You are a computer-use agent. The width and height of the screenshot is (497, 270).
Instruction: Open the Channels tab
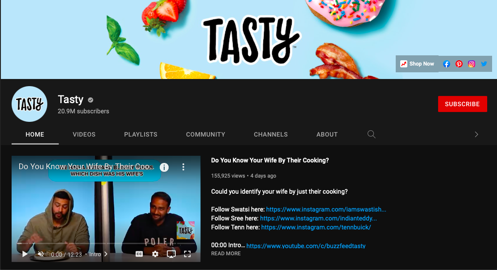(x=271, y=134)
